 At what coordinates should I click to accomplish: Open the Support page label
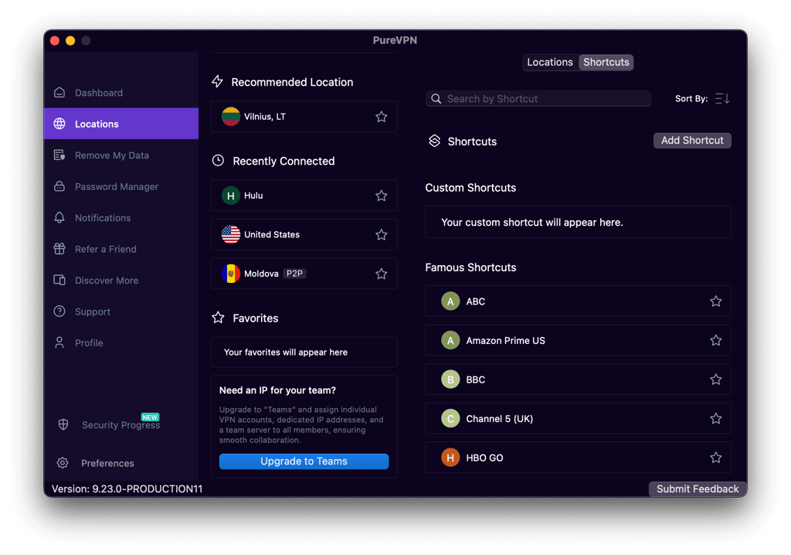(93, 312)
